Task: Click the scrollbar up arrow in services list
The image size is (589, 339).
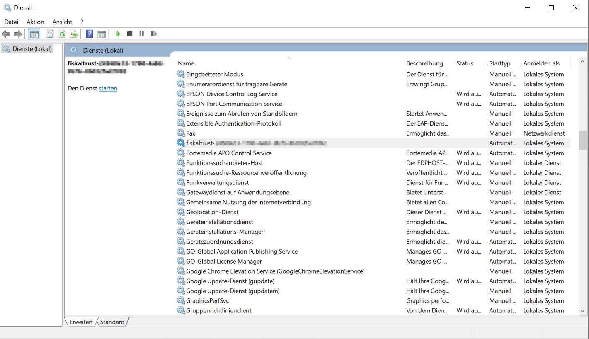Action: (583, 62)
